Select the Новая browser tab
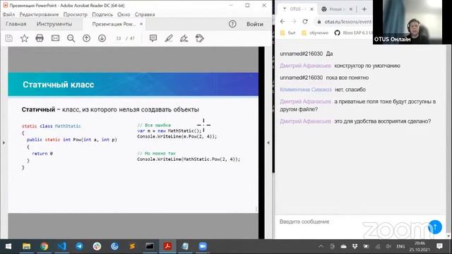Image resolution: width=452 pixels, height=254 pixels. (x=337, y=9)
